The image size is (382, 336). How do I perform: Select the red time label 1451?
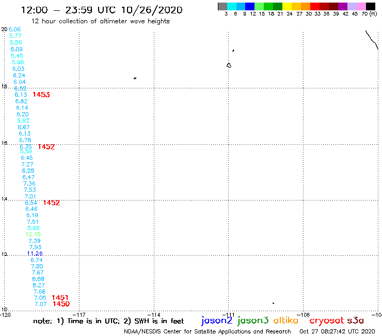coord(60,298)
